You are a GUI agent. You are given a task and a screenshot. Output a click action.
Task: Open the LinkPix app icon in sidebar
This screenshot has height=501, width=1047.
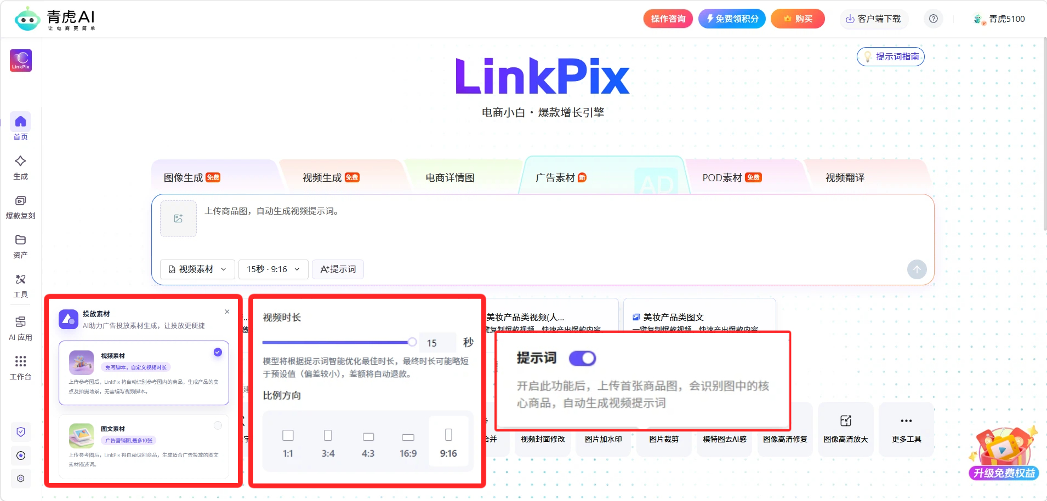pos(21,60)
